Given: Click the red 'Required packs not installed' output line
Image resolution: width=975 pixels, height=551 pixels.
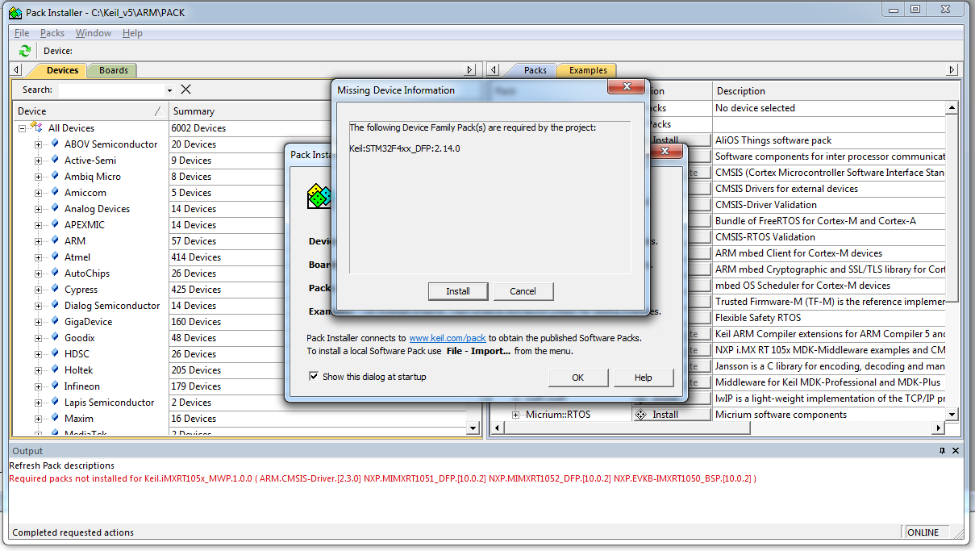Looking at the screenshot, I should click(x=382, y=478).
